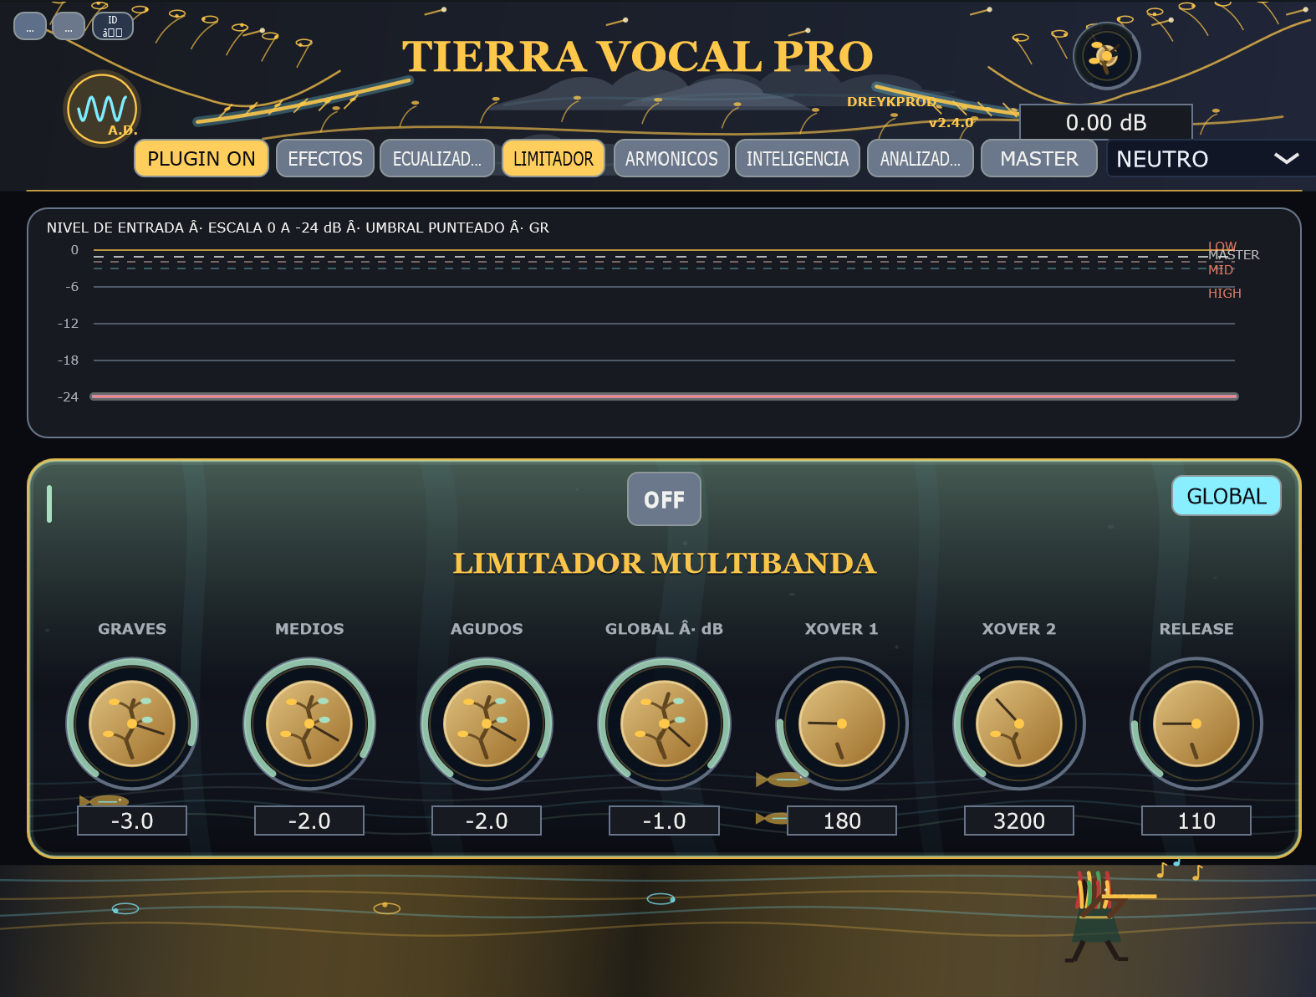Click the propeller fan icon near the title

point(1106,56)
